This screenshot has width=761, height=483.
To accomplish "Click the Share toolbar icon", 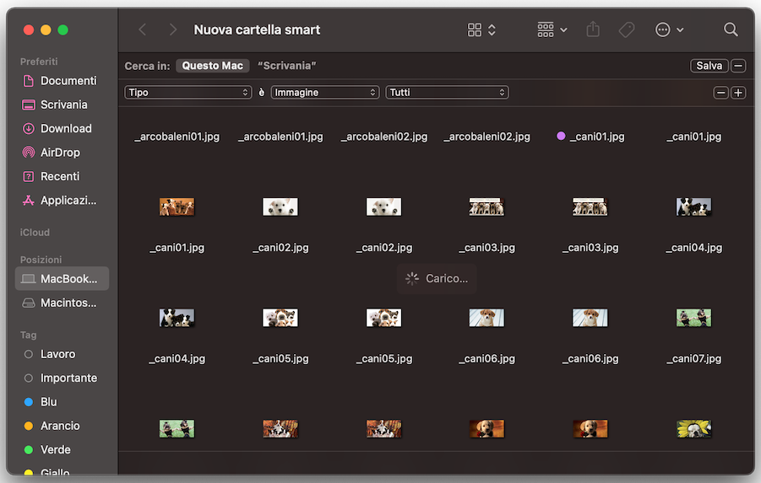I will pyautogui.click(x=593, y=30).
